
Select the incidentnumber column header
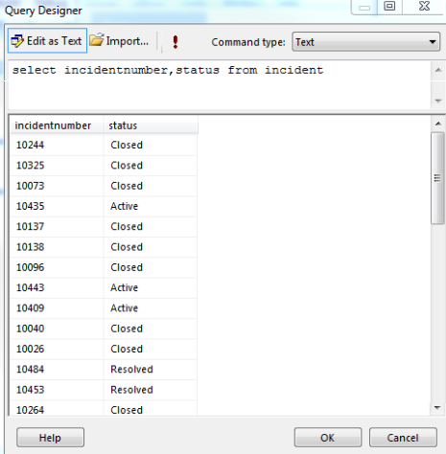pos(57,125)
